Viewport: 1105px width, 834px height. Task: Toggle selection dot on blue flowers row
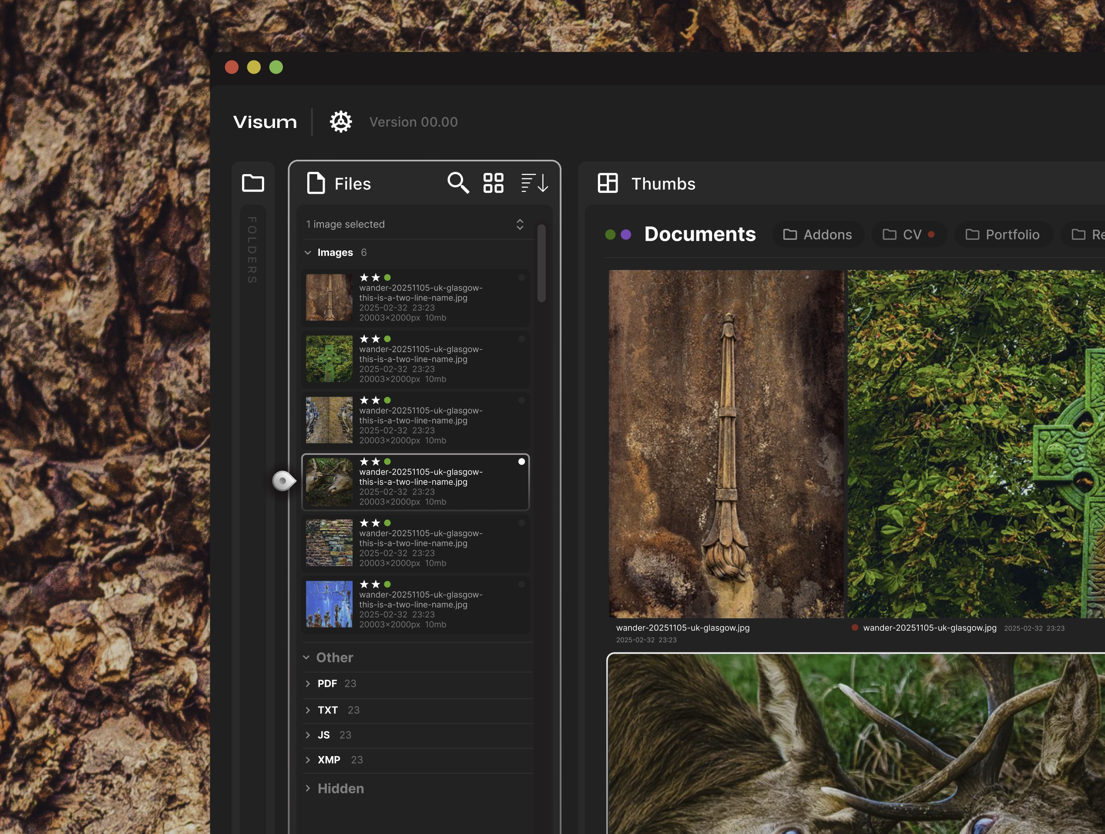(521, 584)
